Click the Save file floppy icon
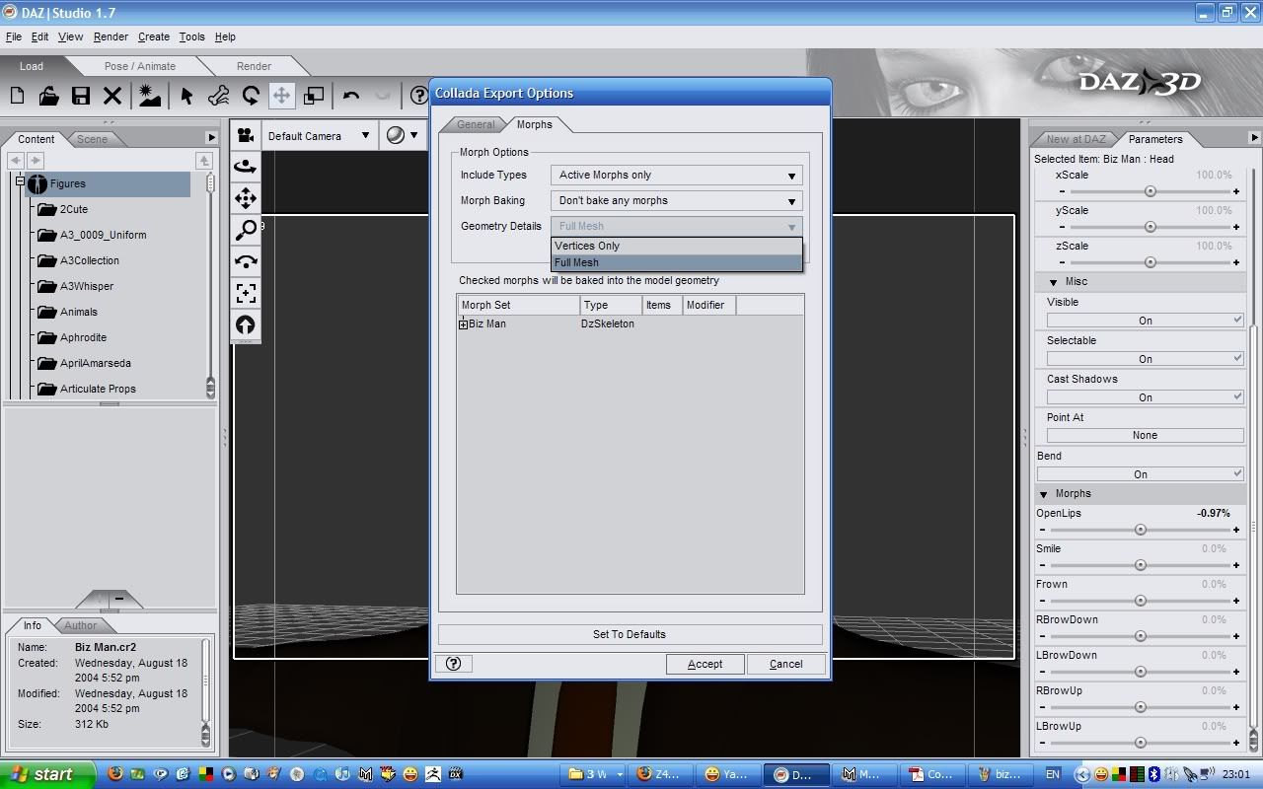 pyautogui.click(x=81, y=96)
